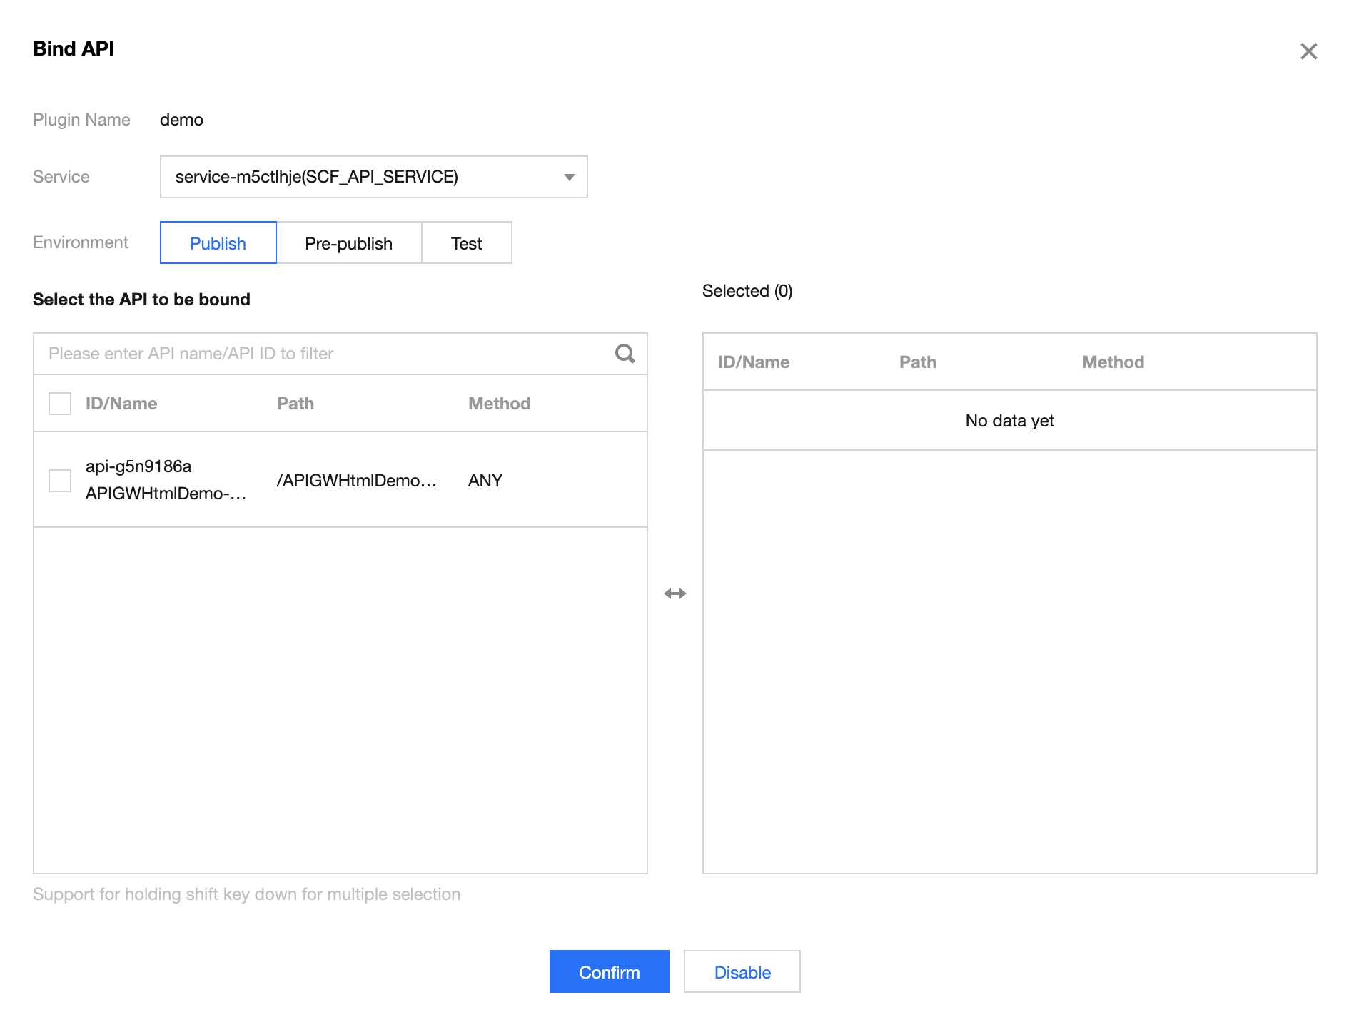
Task: Close the Bind API dialog
Action: click(1308, 51)
